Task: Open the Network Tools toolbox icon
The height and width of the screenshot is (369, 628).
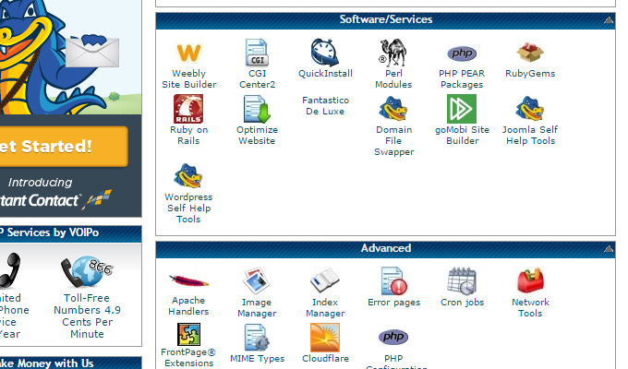Action: 530,280
